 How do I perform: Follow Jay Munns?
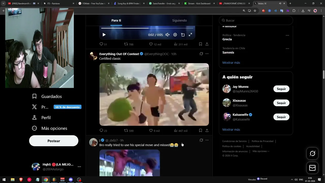click(x=281, y=89)
